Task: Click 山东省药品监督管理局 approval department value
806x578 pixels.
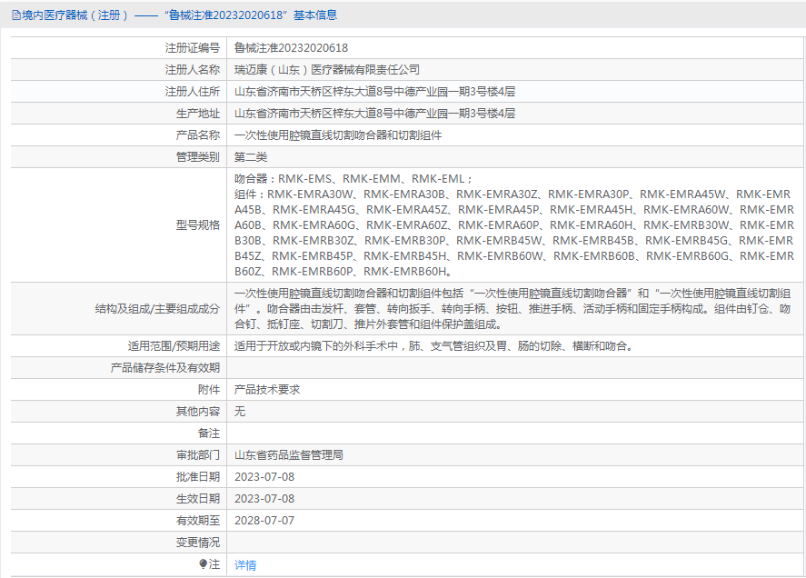Action: (x=289, y=454)
